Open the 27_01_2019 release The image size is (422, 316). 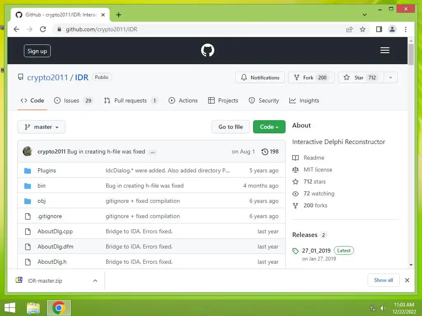tap(316, 251)
